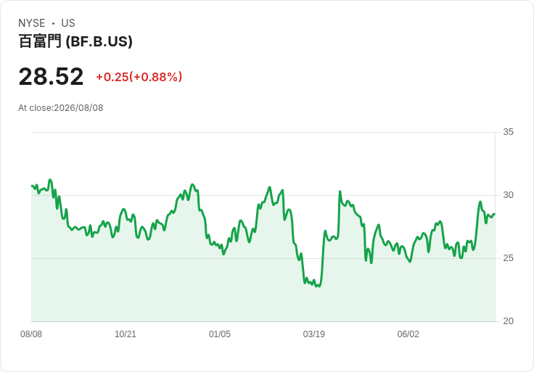
Task: Click the sharp price spike just after 03/19
Action: click(340, 192)
